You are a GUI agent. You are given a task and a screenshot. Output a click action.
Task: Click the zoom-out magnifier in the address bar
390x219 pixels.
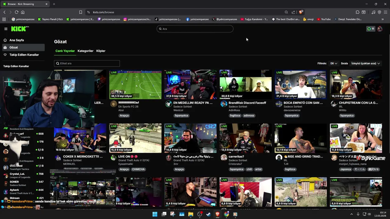286,12
